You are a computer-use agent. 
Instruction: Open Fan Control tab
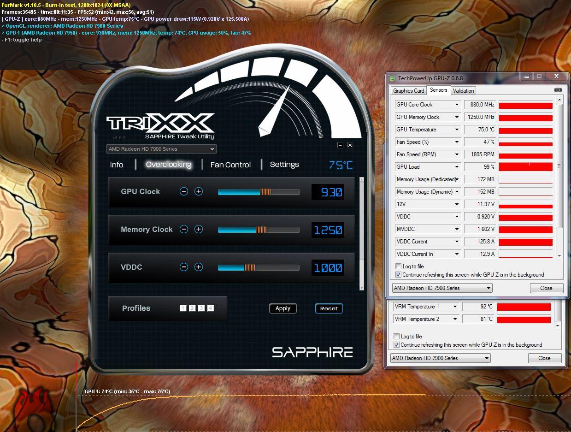(x=230, y=165)
